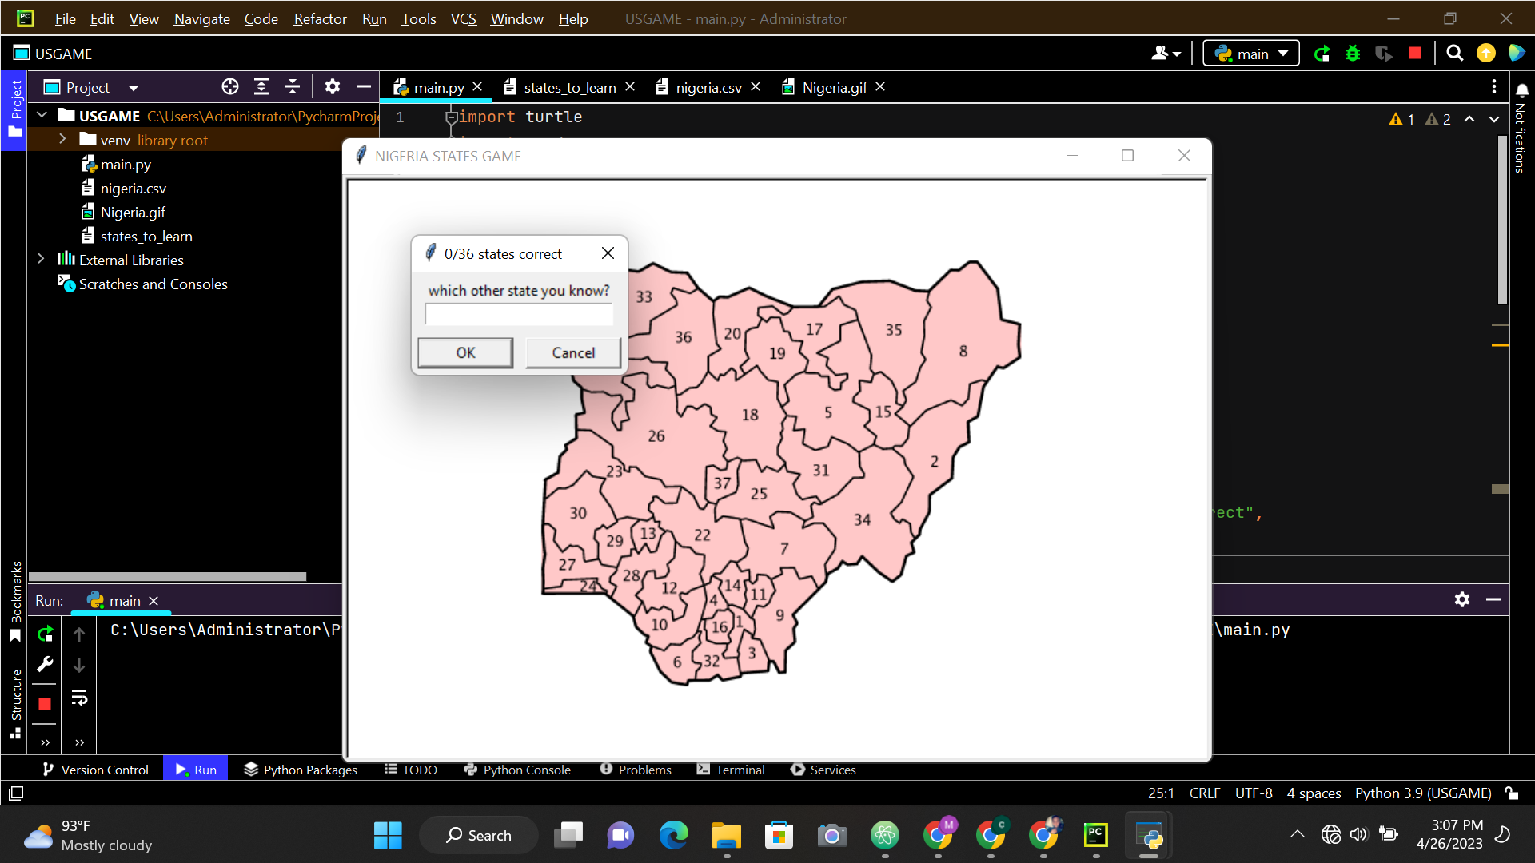Open Search Everywhere magnifier icon

pyautogui.click(x=1455, y=54)
